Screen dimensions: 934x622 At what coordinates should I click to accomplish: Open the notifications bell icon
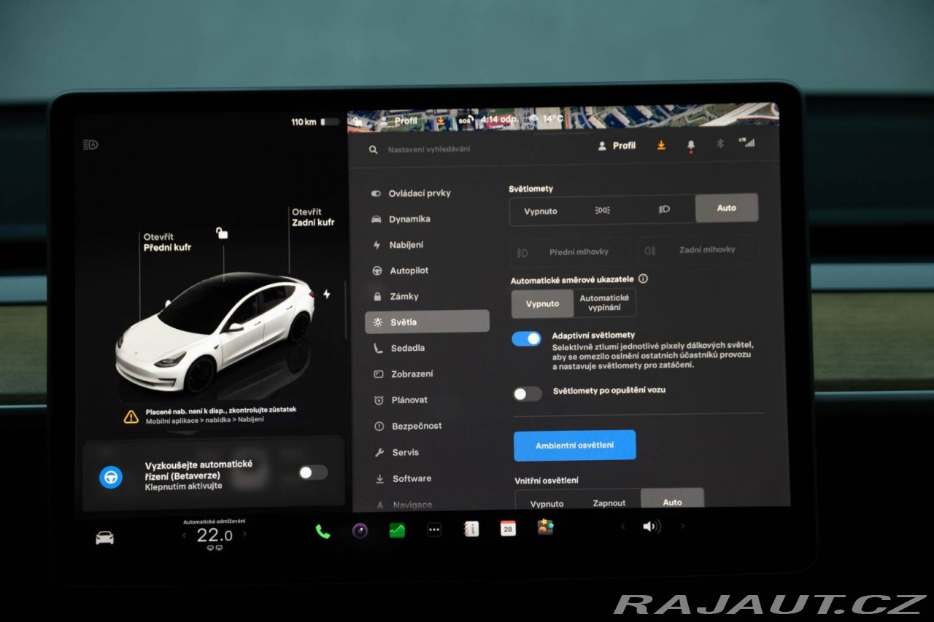690,146
